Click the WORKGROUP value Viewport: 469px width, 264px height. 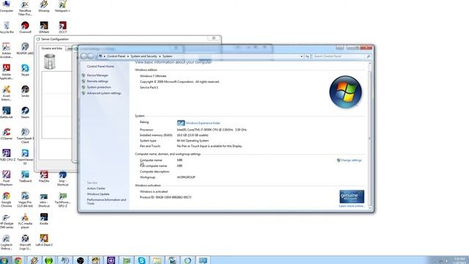185,177
